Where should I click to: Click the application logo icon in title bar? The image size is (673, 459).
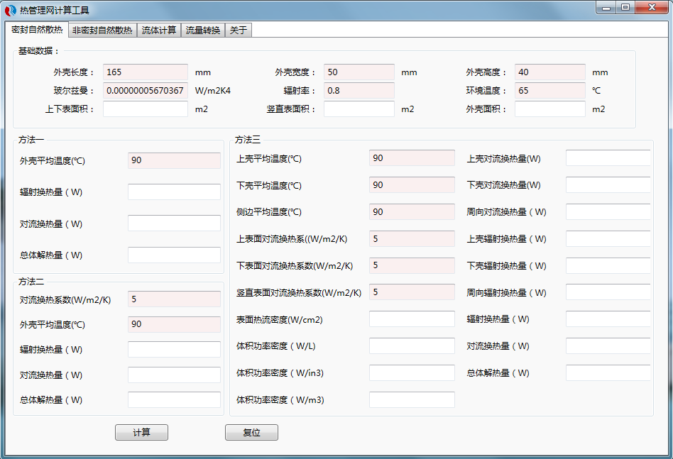[x=10, y=8]
